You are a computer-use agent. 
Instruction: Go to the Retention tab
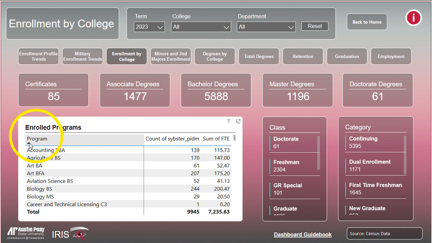[x=303, y=56]
